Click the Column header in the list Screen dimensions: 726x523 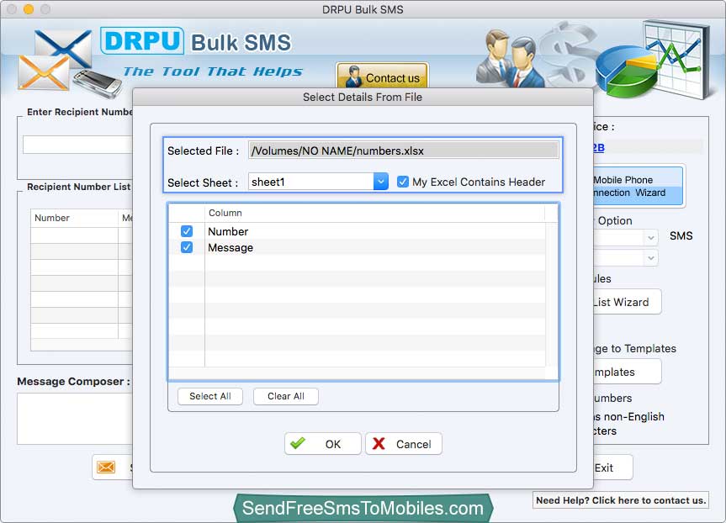225,213
